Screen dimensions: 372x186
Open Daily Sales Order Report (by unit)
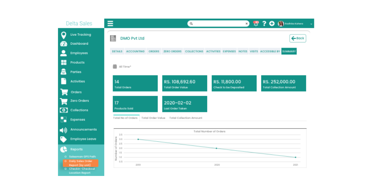(81, 163)
